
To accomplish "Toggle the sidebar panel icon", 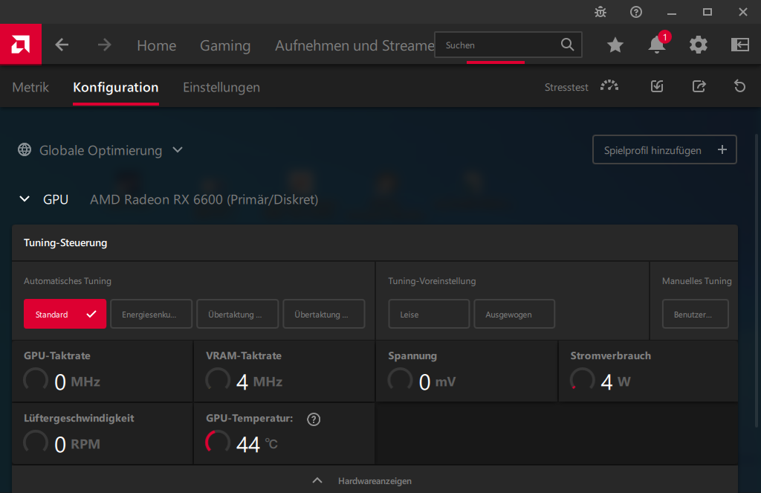I will [740, 45].
